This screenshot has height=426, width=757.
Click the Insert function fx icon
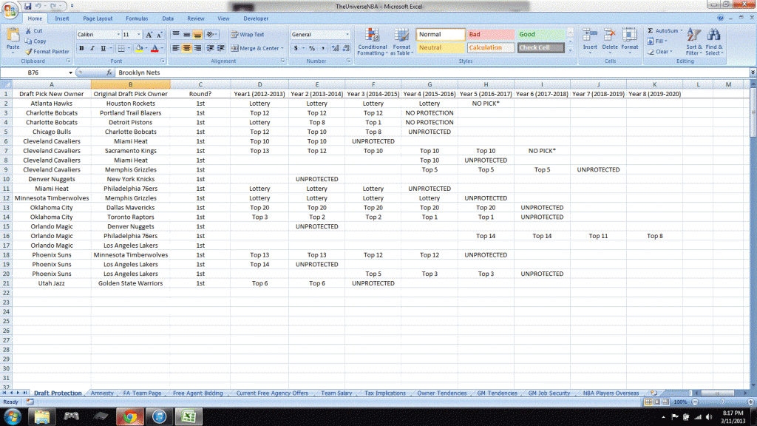109,73
